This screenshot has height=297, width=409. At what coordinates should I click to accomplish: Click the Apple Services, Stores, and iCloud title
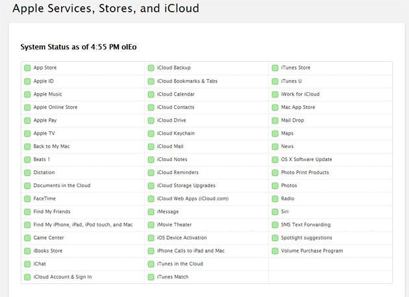(106, 8)
